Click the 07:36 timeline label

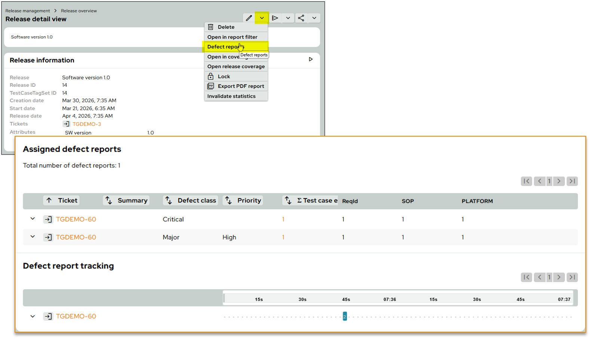[390, 299]
